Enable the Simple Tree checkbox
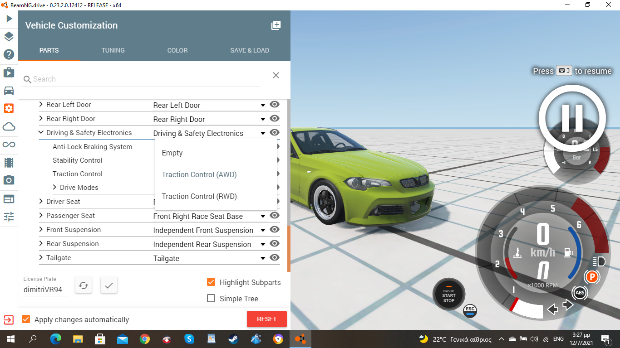620x348 pixels. tap(211, 298)
